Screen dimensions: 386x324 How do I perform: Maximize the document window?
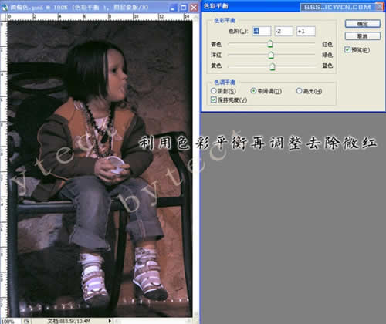(183, 8)
